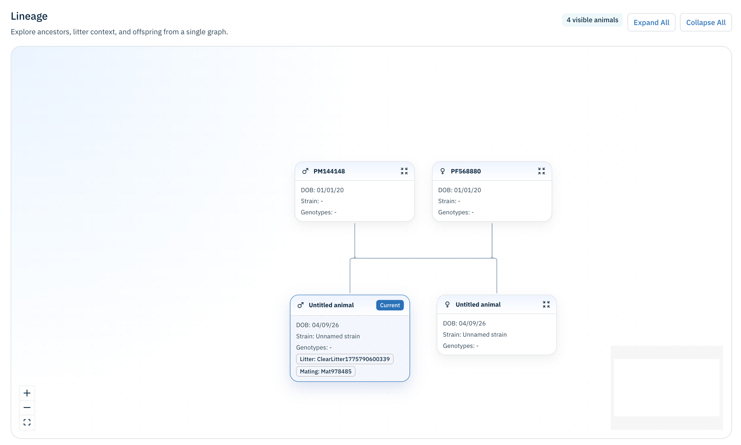Click the Current badge on the offspring card
Screen dimensions: 741x445
pyautogui.click(x=390, y=305)
